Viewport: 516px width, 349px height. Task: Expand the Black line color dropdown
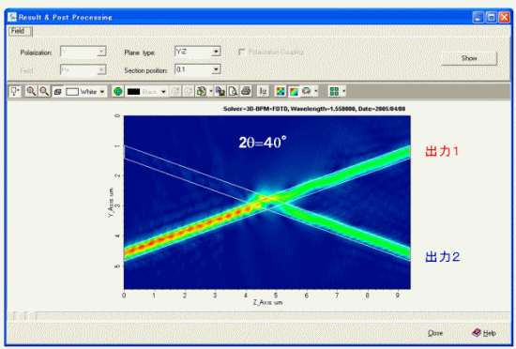[163, 92]
